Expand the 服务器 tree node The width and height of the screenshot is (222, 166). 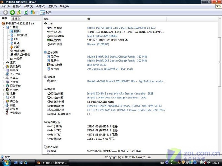[x=4, y=70]
